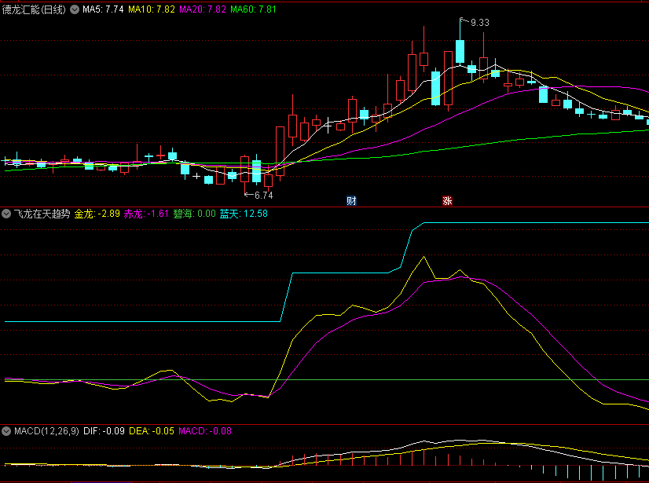This screenshot has height=483, width=649.
Task: Select the MACD(12,26,9) indicator name
Action: (x=47, y=431)
